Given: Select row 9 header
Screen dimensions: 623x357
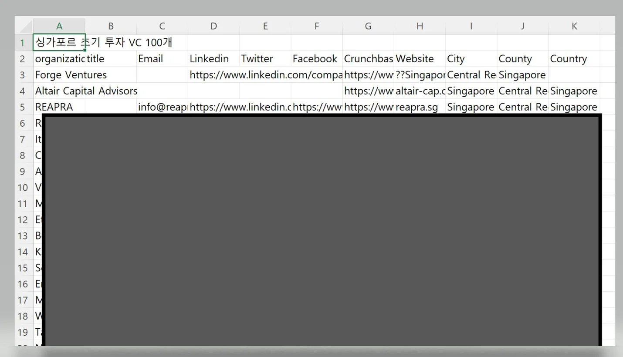Looking at the screenshot, I should (24, 171).
